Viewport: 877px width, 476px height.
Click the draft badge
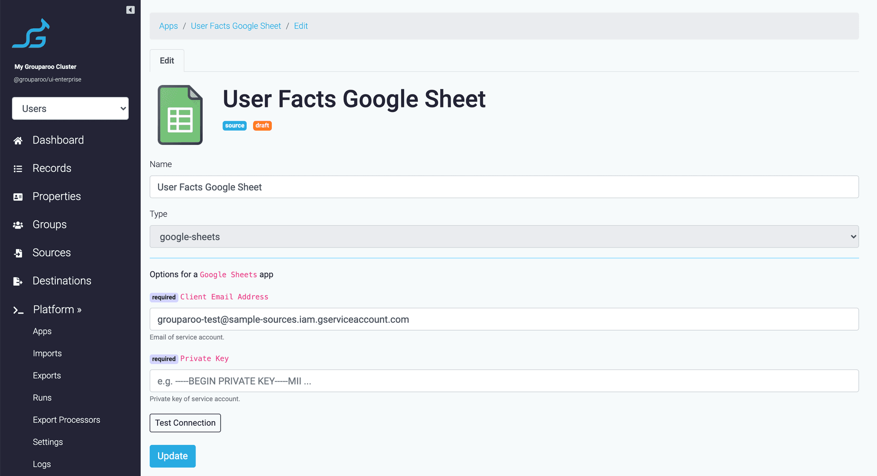click(262, 126)
